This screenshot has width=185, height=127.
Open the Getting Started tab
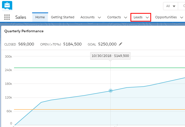click(62, 17)
